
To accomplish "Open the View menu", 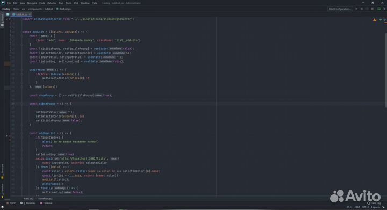I will [x=23, y=3].
